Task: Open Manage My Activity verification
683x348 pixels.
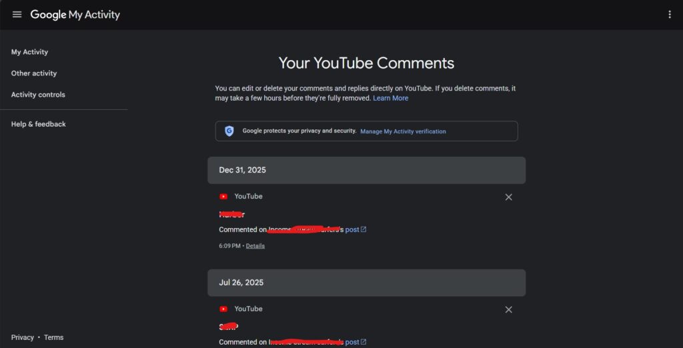Action: tap(403, 131)
